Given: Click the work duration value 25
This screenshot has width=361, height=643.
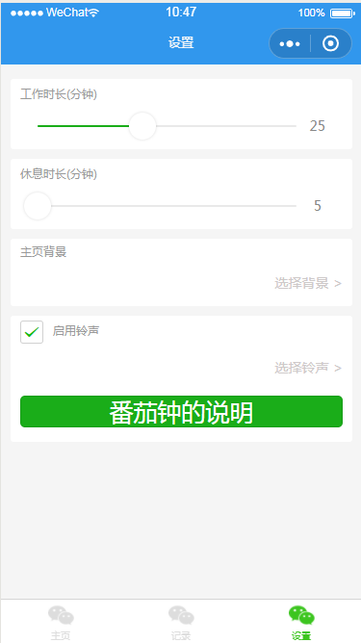Looking at the screenshot, I should [317, 126].
